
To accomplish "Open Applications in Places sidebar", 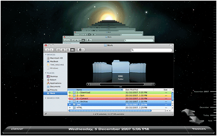I will (x=54, y=83).
